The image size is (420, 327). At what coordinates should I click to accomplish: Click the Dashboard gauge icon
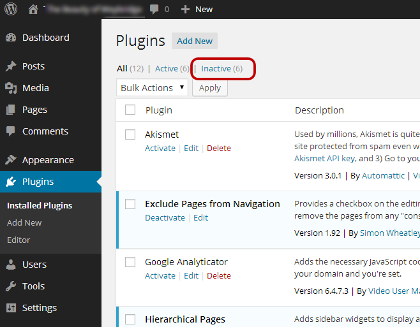coord(11,38)
